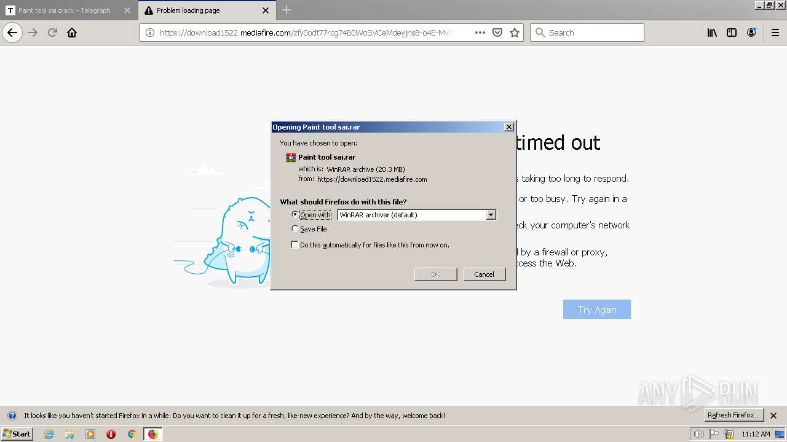
Task: Go back using the back arrow button
Action: coord(12,33)
